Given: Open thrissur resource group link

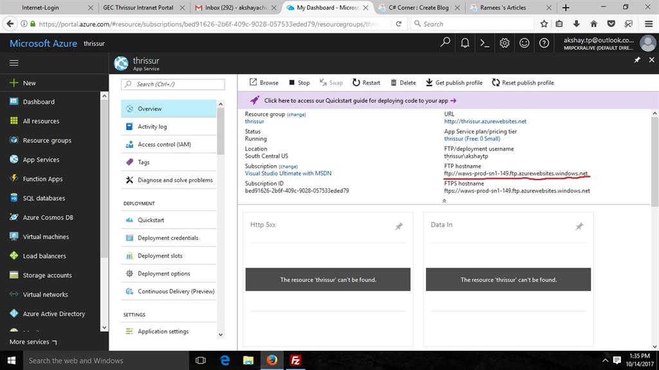Looking at the screenshot, I should click(x=254, y=121).
